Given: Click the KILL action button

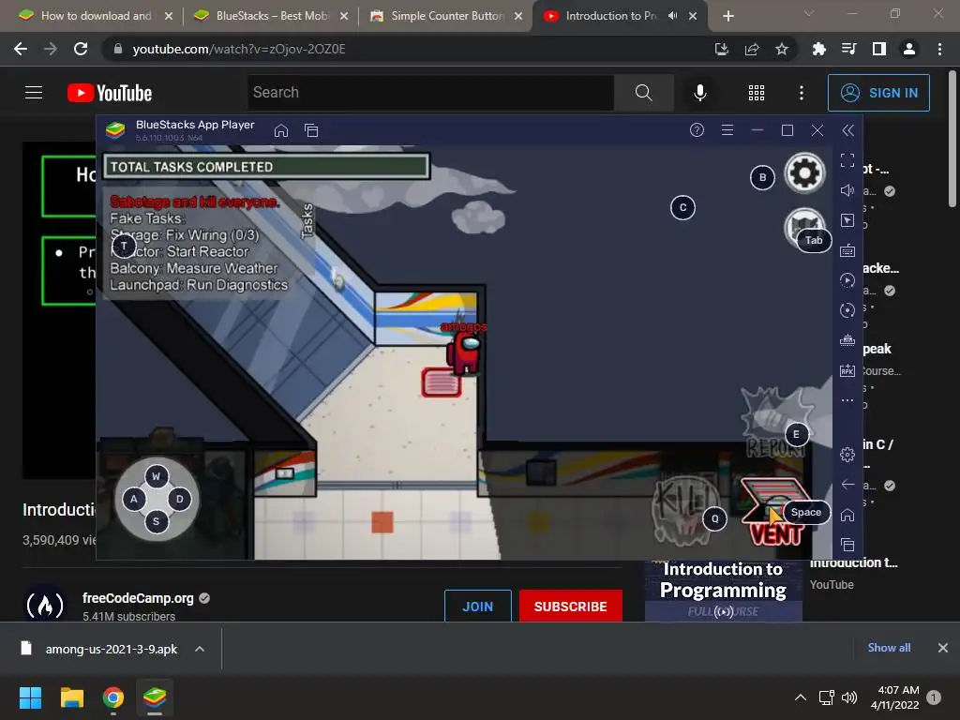Looking at the screenshot, I should point(684,509).
